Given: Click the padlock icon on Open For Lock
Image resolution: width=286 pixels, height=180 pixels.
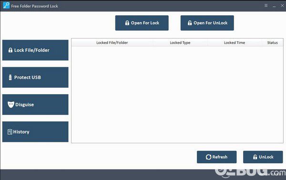Looking at the screenshot, I should (127, 23).
